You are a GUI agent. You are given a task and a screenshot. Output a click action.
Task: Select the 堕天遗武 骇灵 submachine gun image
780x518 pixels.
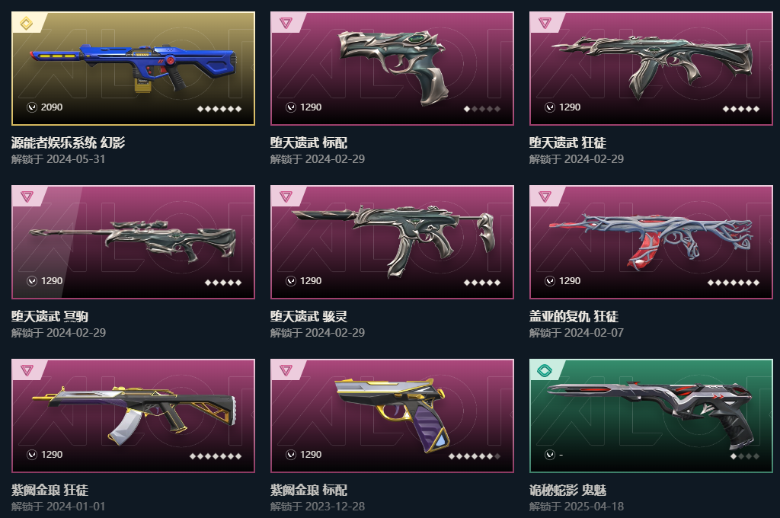point(393,240)
